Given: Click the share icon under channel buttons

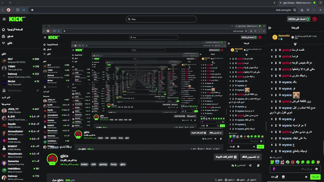Looking at the screenshot, I should point(250,165).
